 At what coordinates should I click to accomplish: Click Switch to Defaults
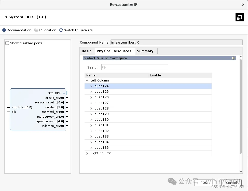[78, 30]
